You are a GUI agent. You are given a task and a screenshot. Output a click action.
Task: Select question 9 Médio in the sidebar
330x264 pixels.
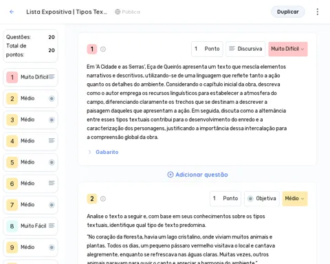pos(30,247)
